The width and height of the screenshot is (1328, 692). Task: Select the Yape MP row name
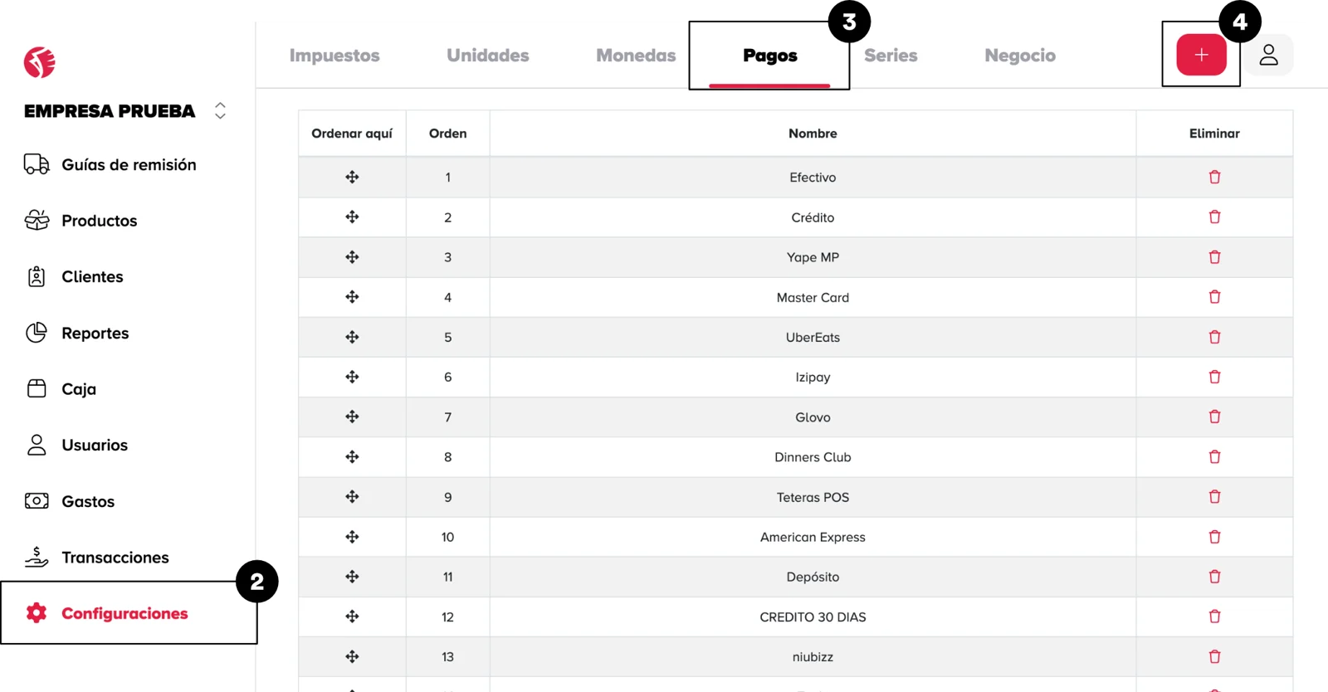pos(813,257)
